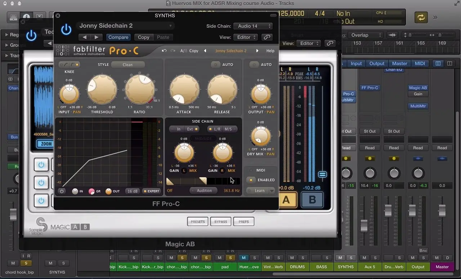The height and width of the screenshot is (279, 461).
Task: Click the MultiMtr insert on Output channel
Action: coord(418,106)
